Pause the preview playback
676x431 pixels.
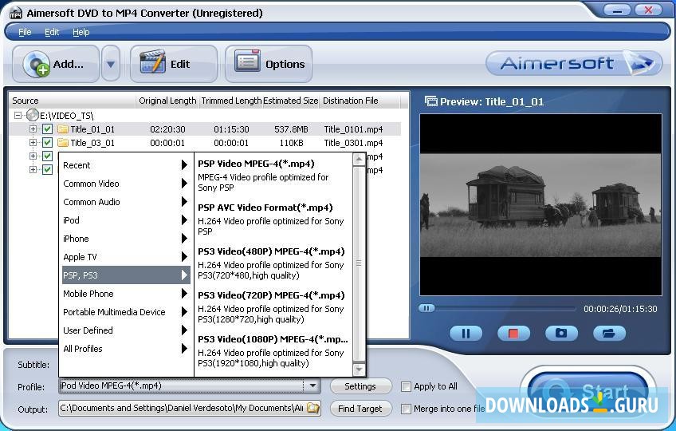466,333
